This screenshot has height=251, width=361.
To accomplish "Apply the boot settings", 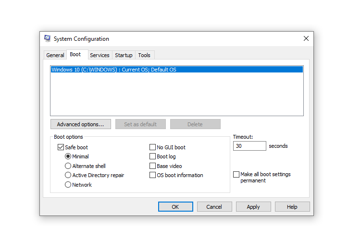I will coord(253,207).
